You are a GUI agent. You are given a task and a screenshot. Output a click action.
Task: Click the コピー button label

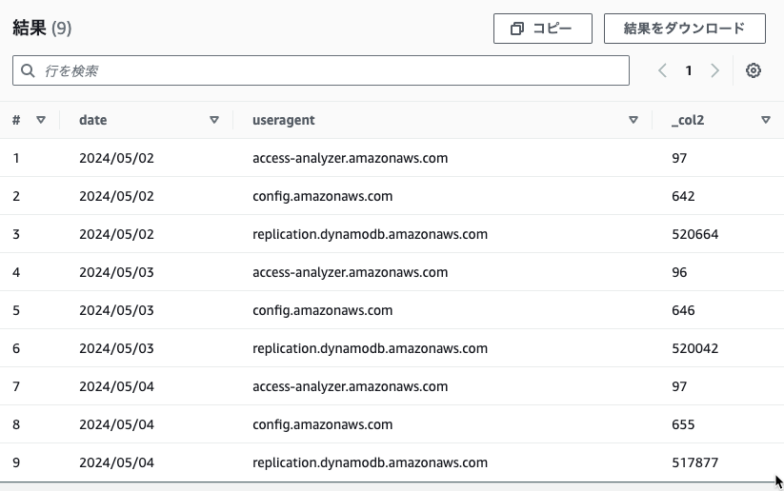click(x=552, y=29)
